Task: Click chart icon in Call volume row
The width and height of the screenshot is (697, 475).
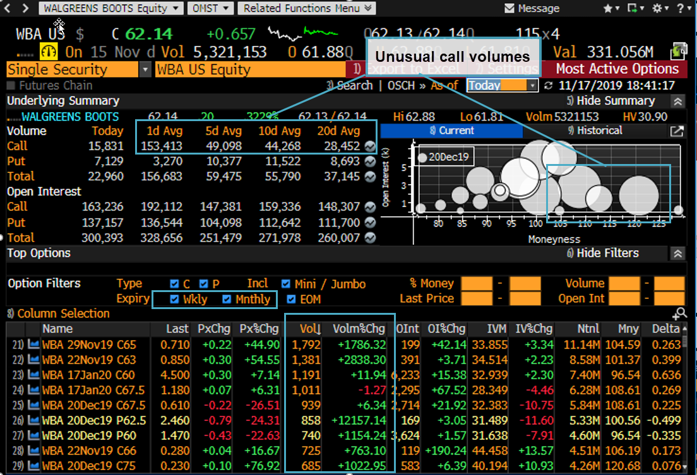Action: [x=370, y=146]
